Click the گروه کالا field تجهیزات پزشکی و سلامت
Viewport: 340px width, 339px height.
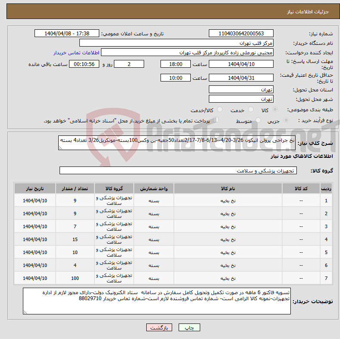click(x=178, y=170)
